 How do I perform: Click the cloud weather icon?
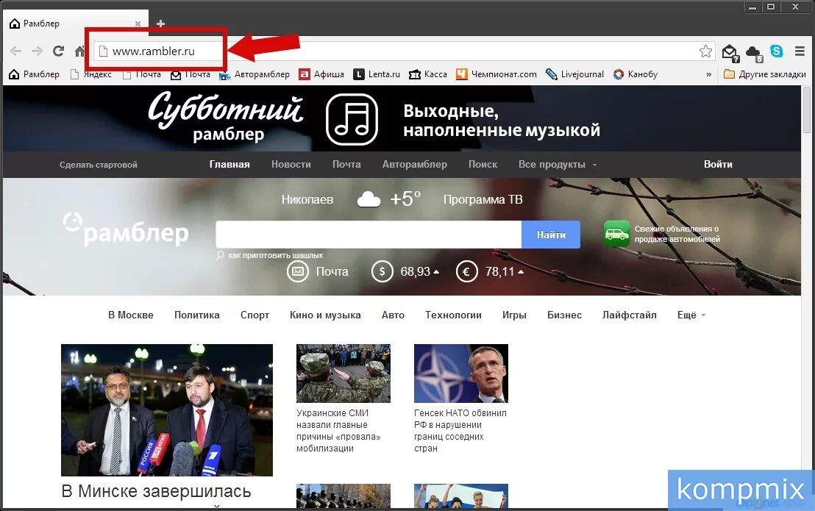pyautogui.click(x=369, y=199)
